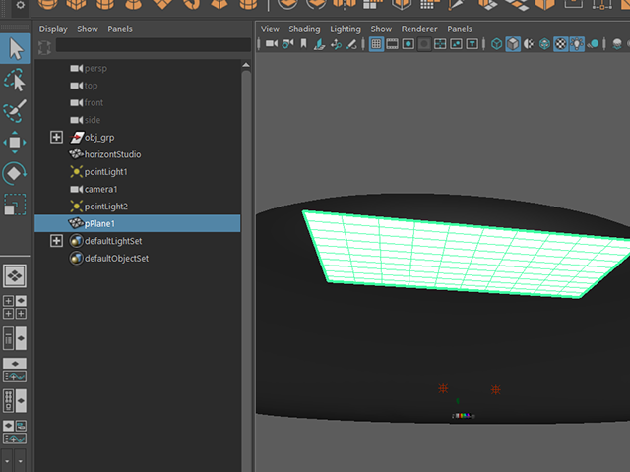Click the Outliner search filter icon
Image resolution: width=630 pixels, height=472 pixels.
click(x=44, y=47)
